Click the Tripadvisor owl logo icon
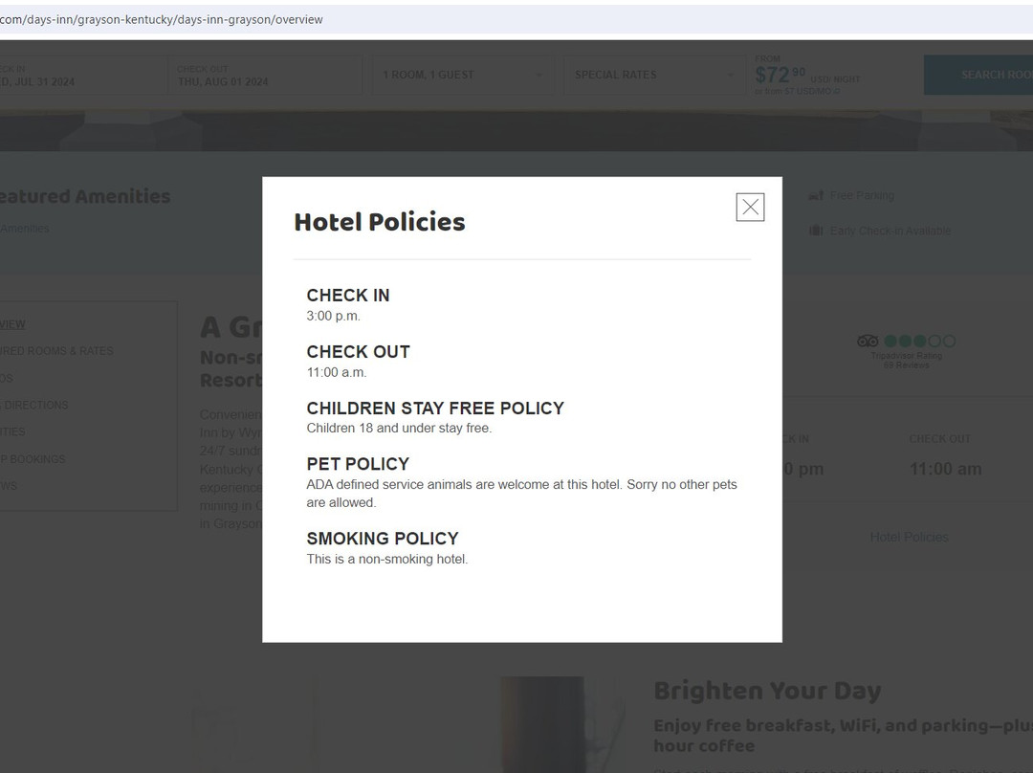The width and height of the screenshot is (1033, 773). [x=867, y=340]
